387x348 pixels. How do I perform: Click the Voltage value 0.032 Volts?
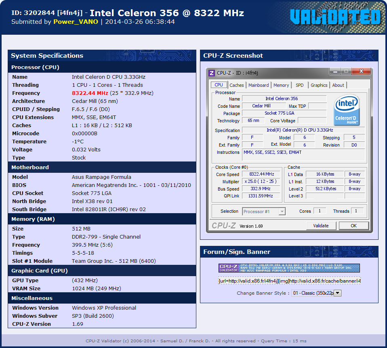pos(86,150)
